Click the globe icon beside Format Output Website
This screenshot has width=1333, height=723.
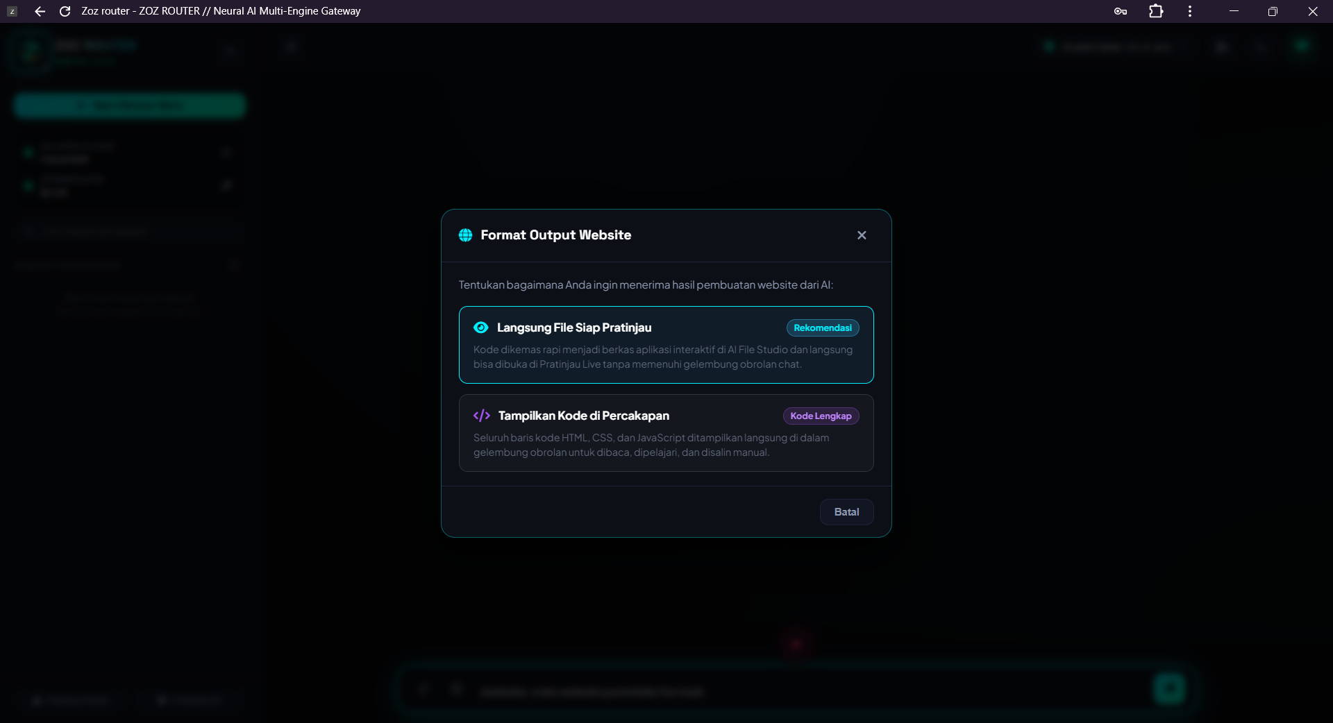(465, 235)
